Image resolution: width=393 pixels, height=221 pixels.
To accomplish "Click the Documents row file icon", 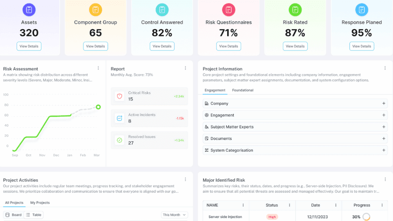I will click(x=206, y=139).
